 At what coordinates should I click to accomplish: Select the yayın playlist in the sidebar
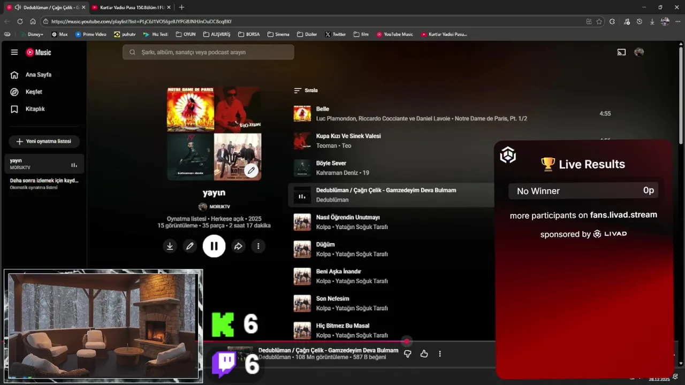[45, 164]
